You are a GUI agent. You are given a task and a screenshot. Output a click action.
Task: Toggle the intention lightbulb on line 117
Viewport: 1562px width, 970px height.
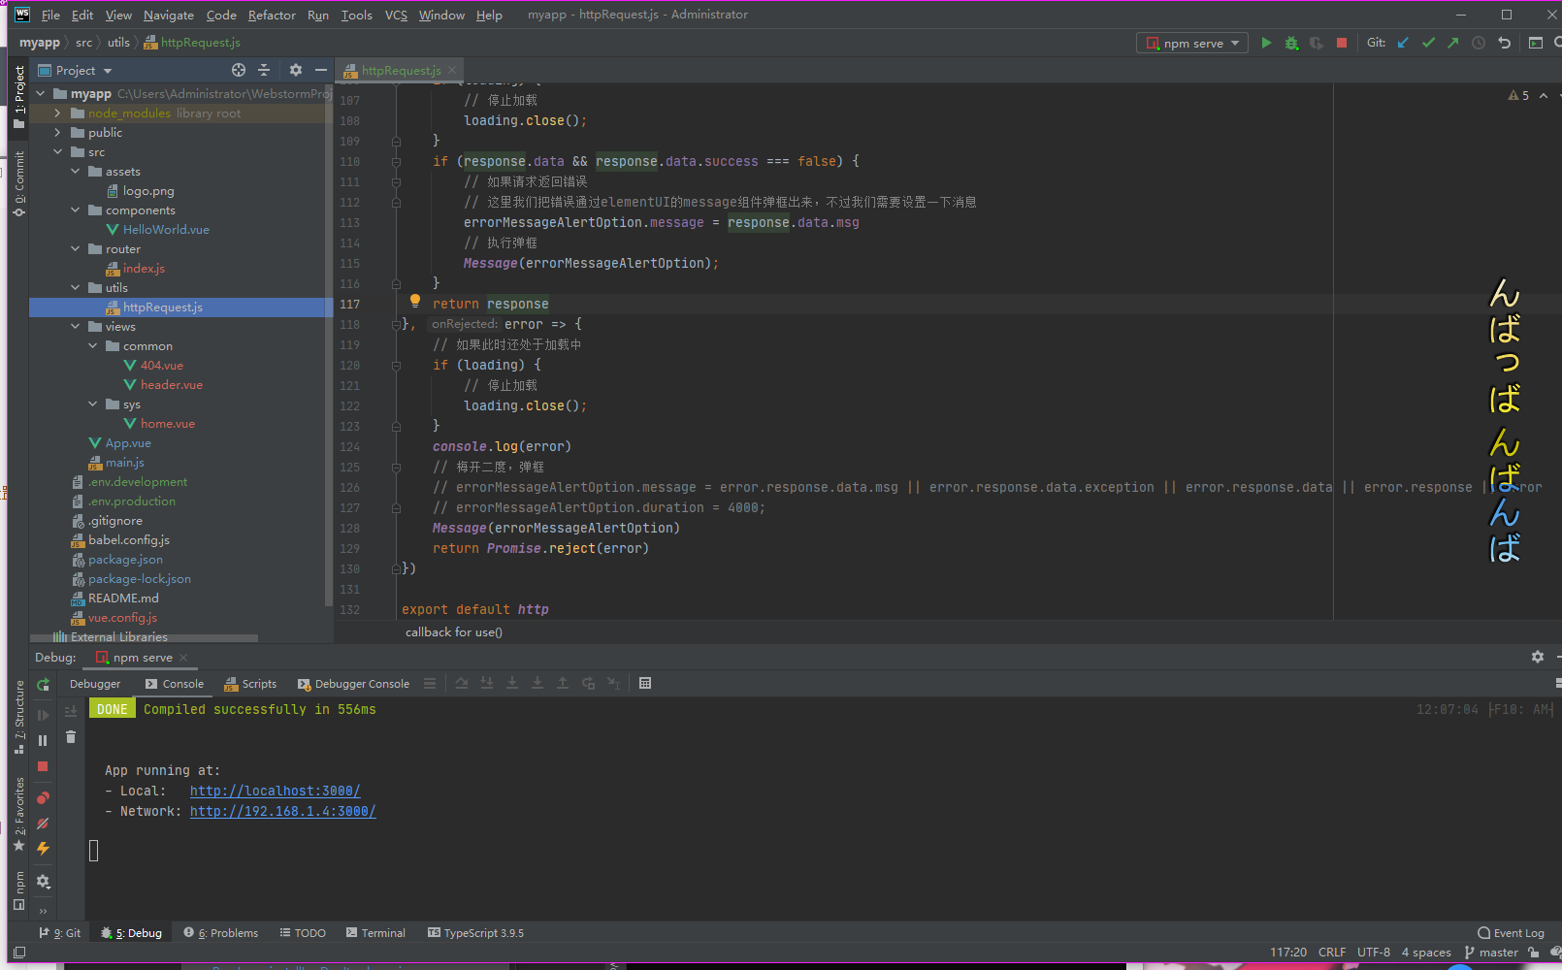coord(415,302)
